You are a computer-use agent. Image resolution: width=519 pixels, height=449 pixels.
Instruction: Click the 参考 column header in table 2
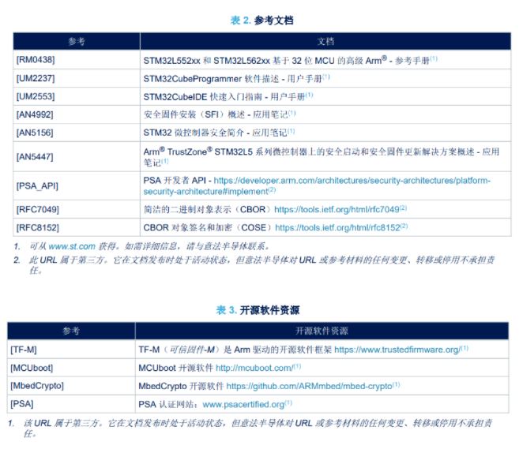point(77,41)
